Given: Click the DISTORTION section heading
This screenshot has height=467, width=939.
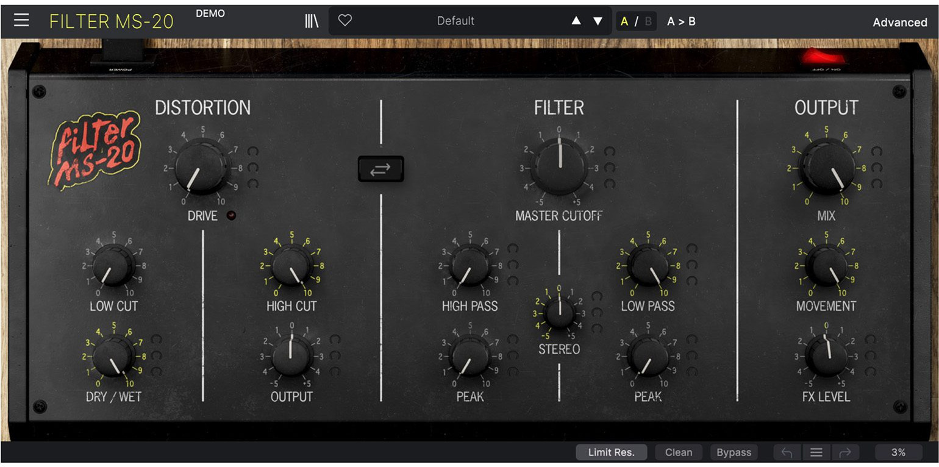Looking at the screenshot, I should (202, 108).
